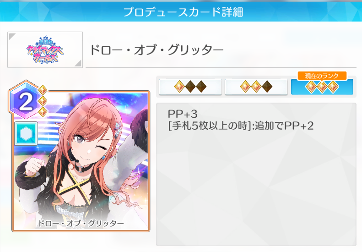Click the プロデュースカード詳細 header bar
The width and height of the screenshot is (362, 252).
click(x=181, y=11)
